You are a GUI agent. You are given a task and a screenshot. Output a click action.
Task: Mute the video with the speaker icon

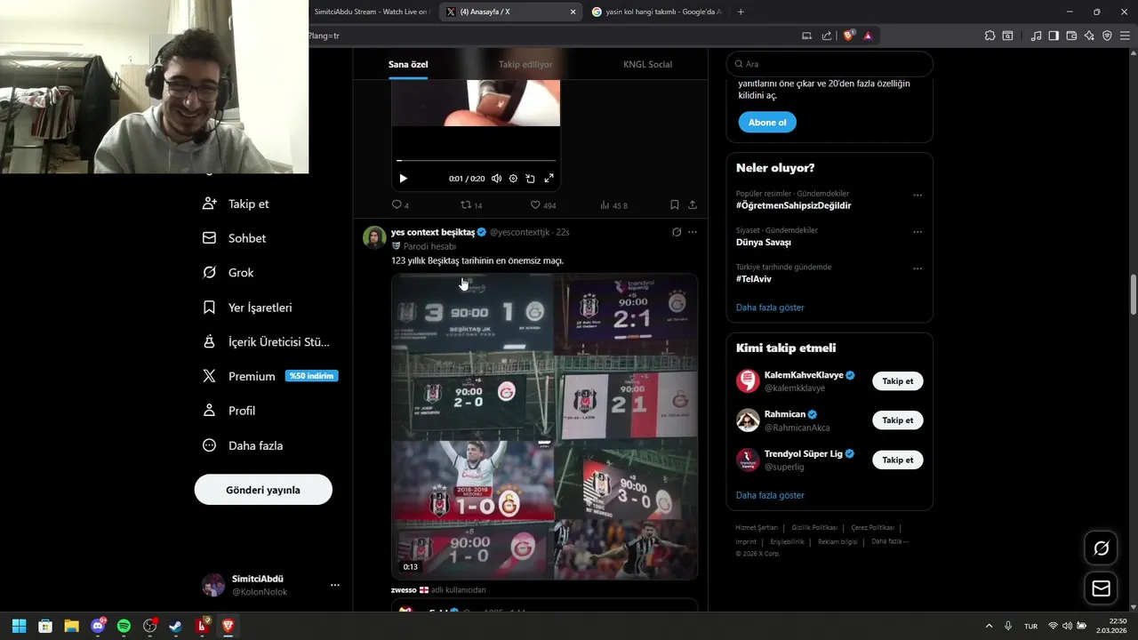(x=496, y=179)
